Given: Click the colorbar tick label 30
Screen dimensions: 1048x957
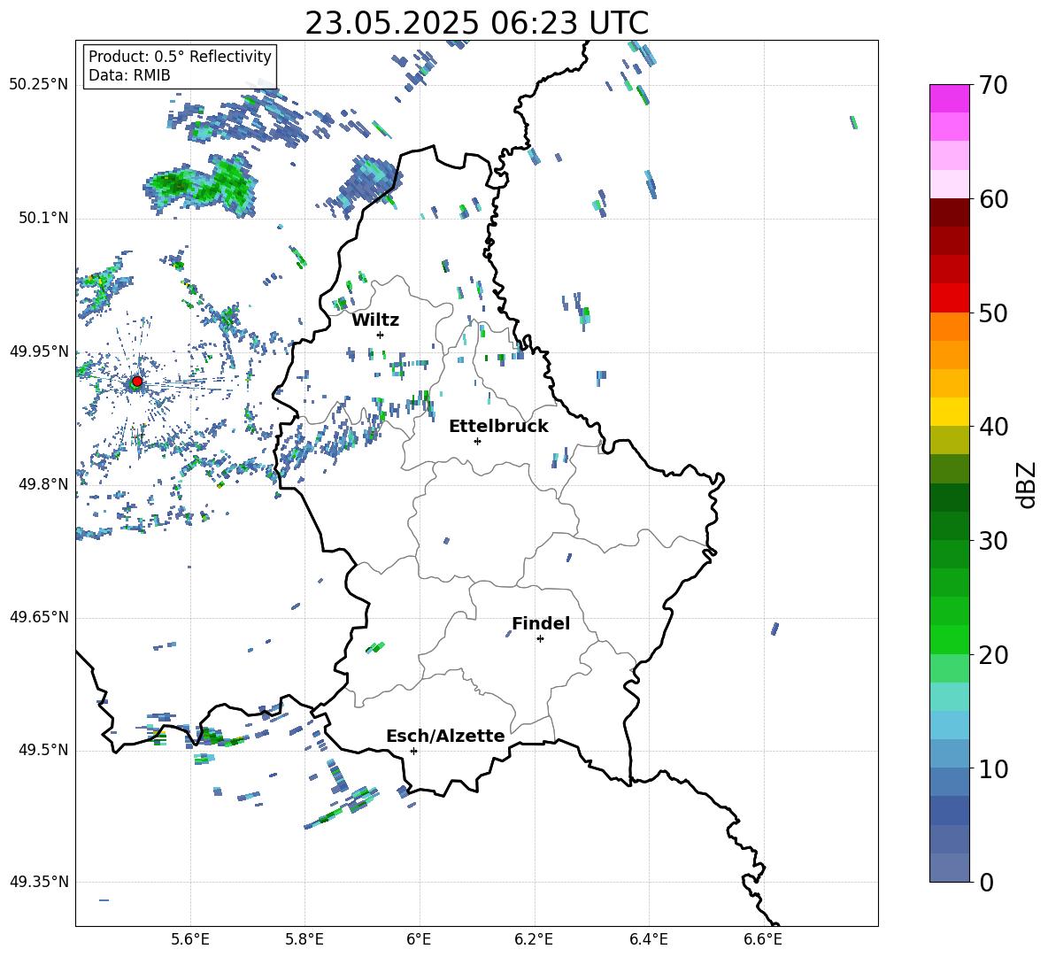Looking at the screenshot, I should point(994,541).
